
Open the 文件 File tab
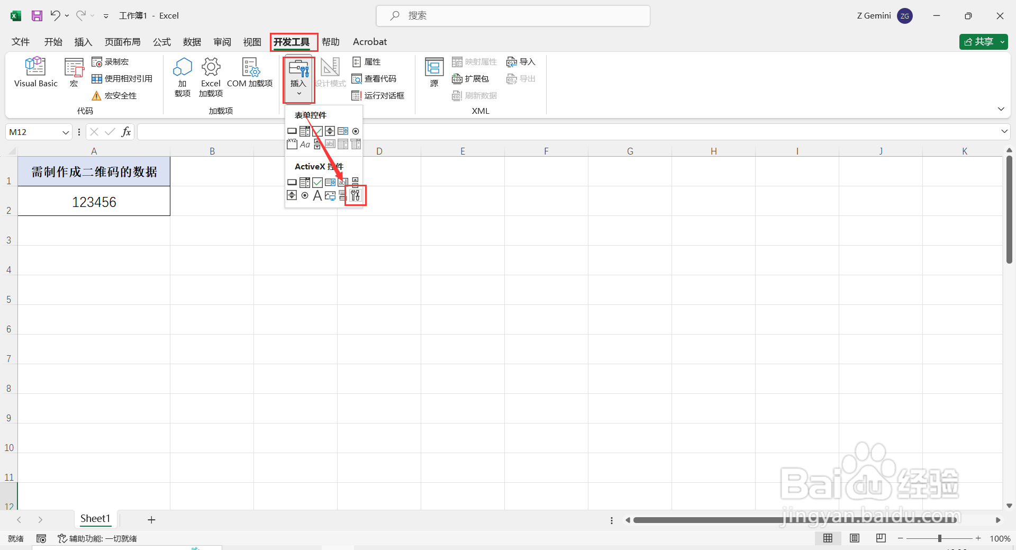[x=21, y=42]
